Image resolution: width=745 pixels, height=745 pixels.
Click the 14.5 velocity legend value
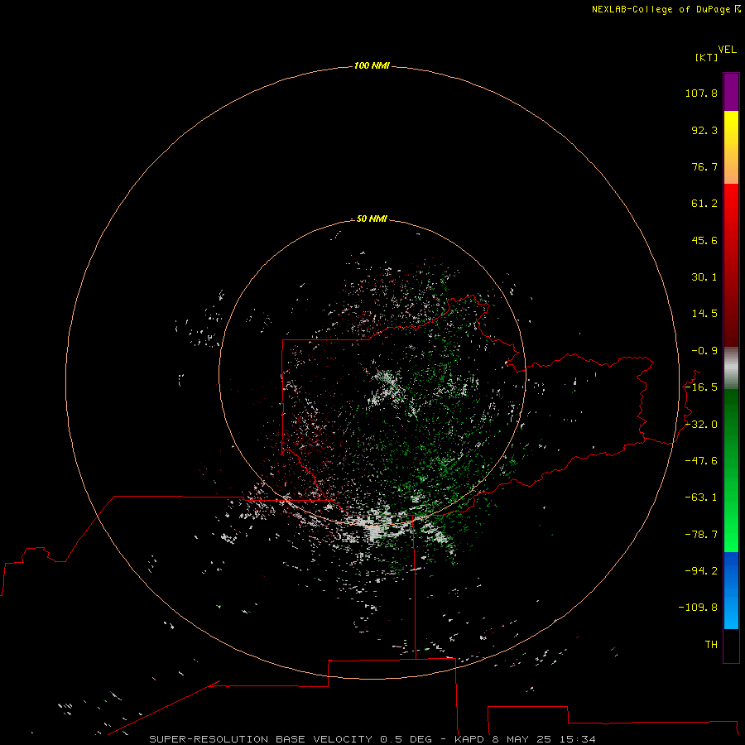pyautogui.click(x=704, y=314)
